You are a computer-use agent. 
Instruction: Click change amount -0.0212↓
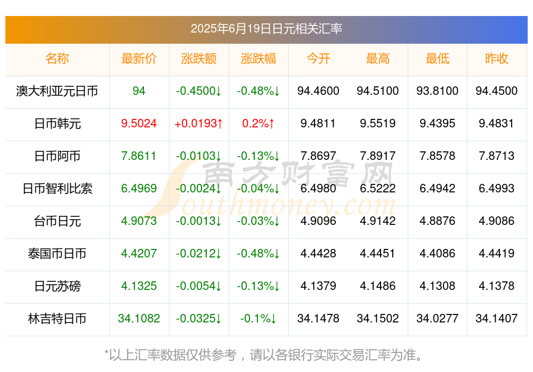[x=198, y=253]
